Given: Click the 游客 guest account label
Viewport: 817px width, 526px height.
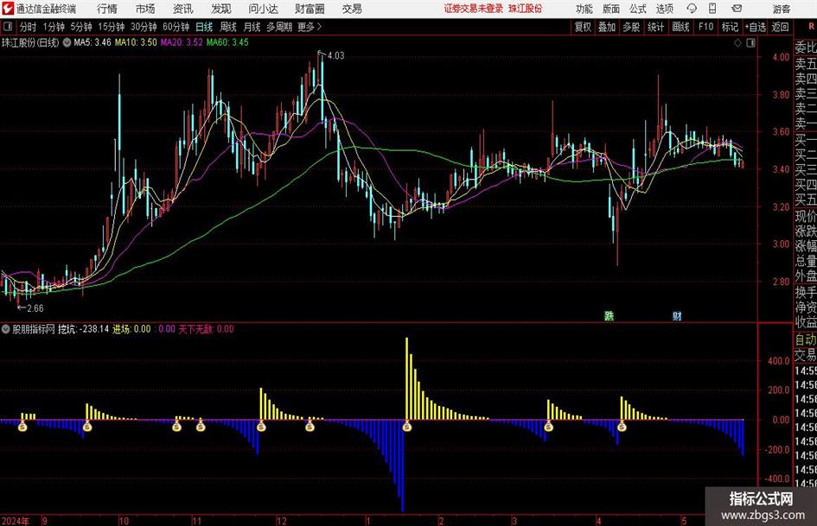Looking at the screenshot, I should pyautogui.click(x=781, y=9).
